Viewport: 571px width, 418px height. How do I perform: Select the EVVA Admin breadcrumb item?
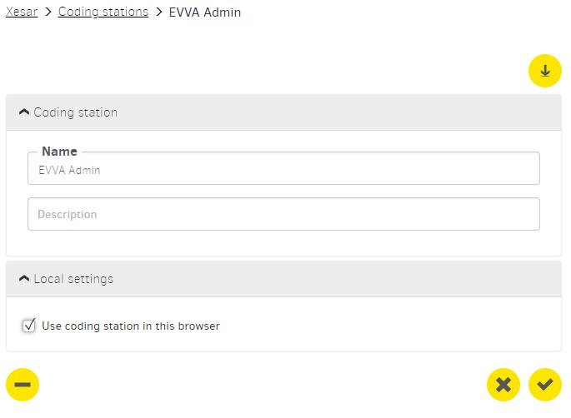tap(205, 12)
